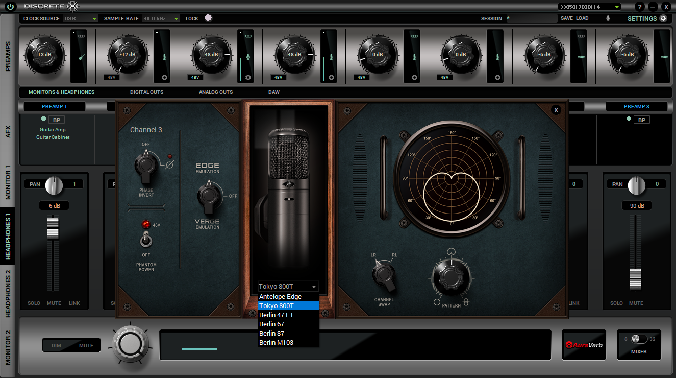
Task: Click the guitar input icon on preamp 1
Action: 81,57
